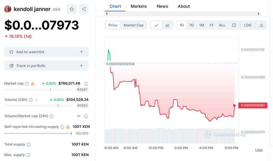Click the red current price point on chart
The image size is (273, 161).
234,106
